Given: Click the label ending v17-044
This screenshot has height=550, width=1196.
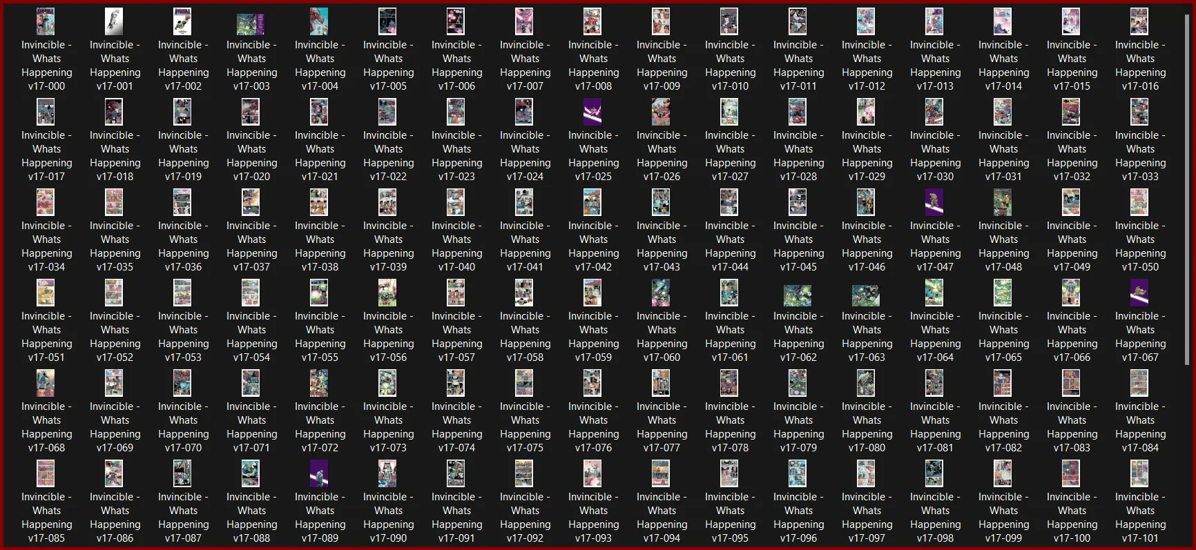Looking at the screenshot, I should 731,246.
